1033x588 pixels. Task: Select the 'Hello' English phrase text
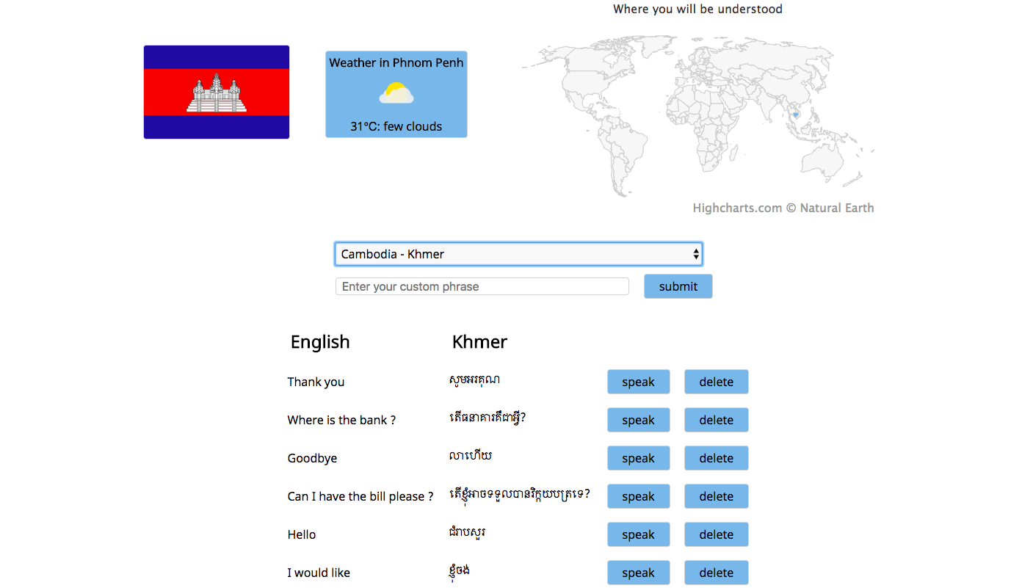[x=302, y=534]
